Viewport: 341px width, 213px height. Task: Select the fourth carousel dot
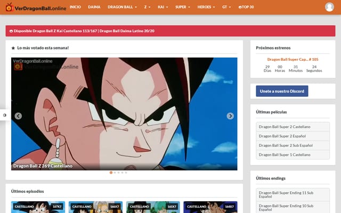(x=122, y=173)
